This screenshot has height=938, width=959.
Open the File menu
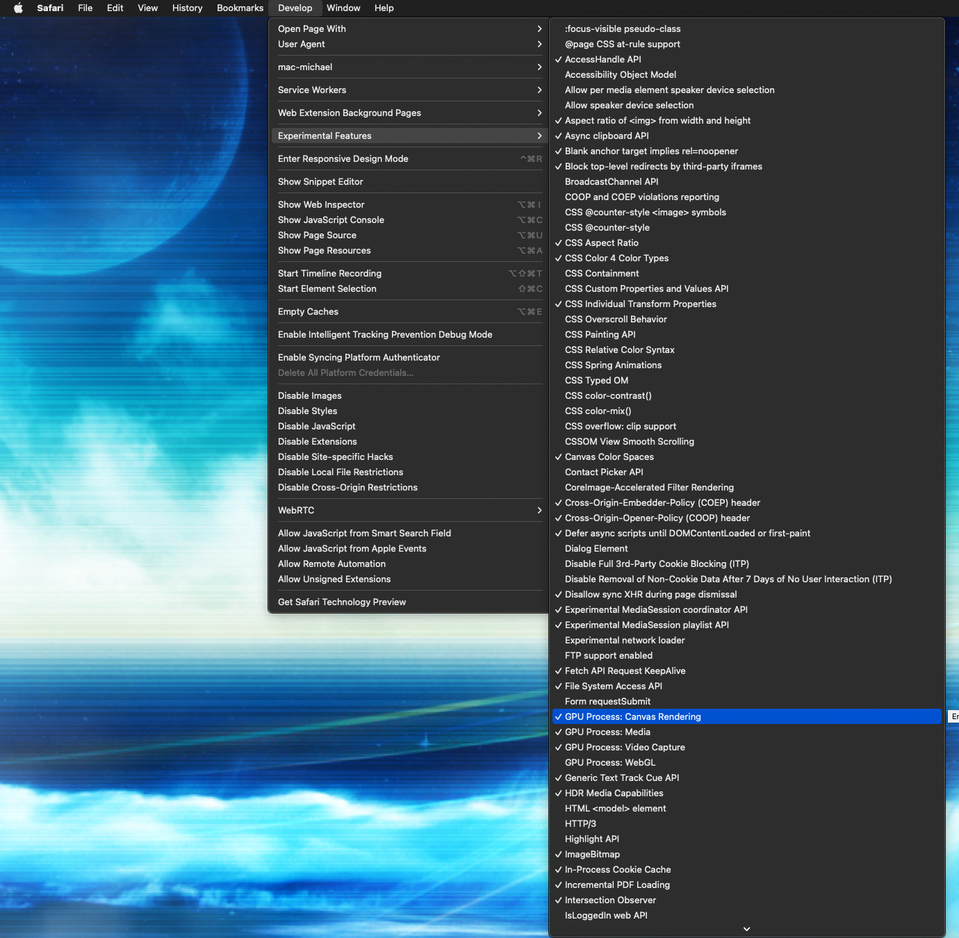(85, 8)
